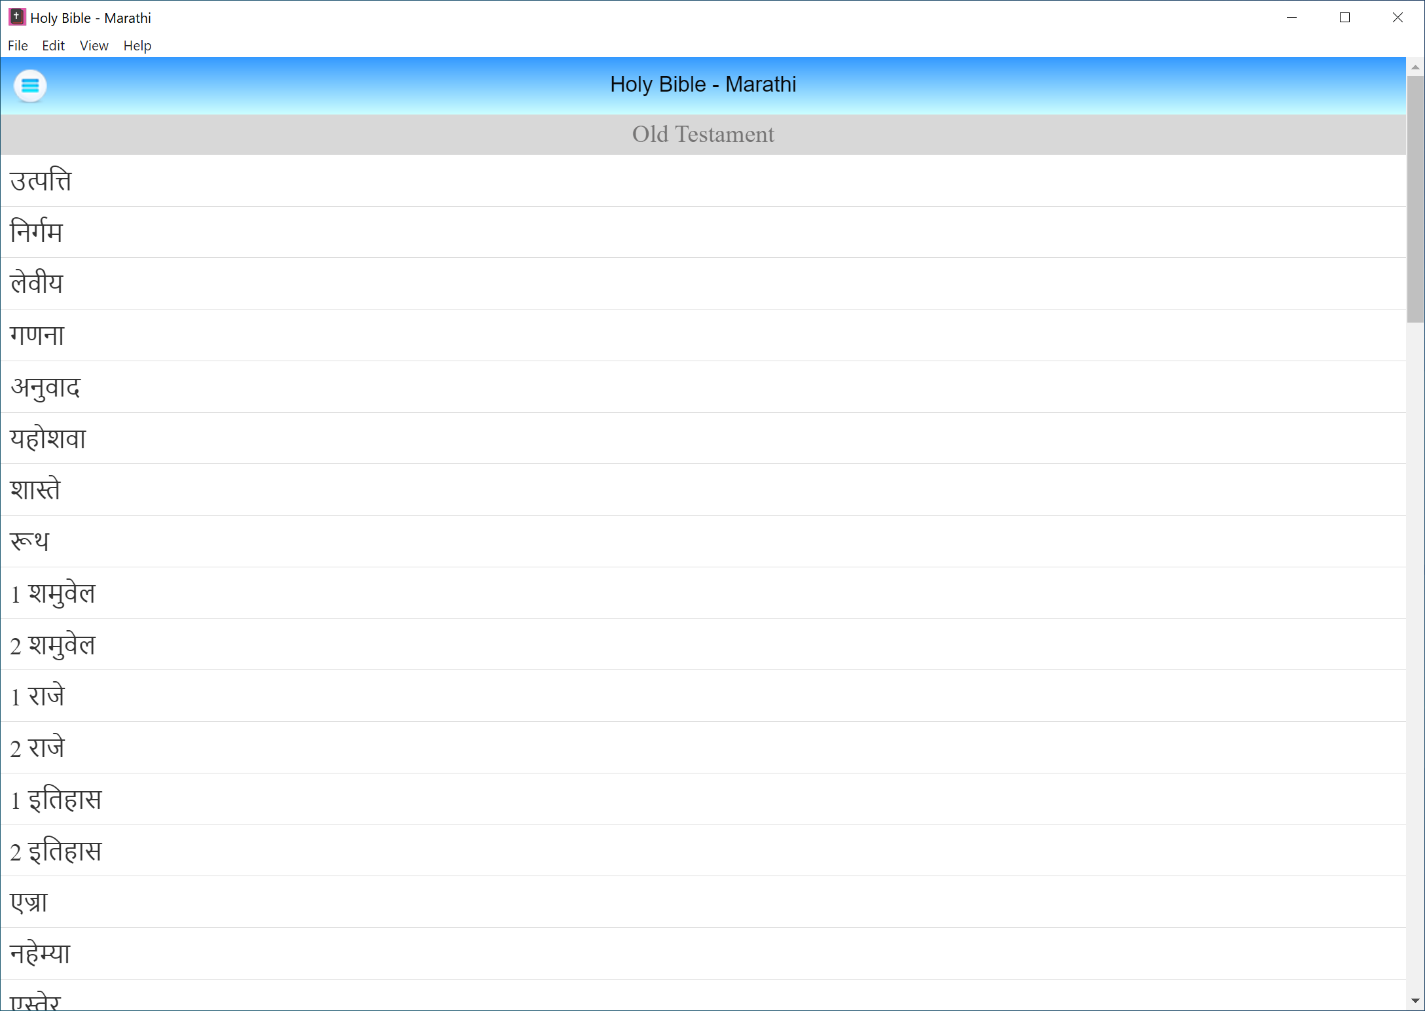Open the नहेम्या book
The image size is (1425, 1011).
click(40, 953)
